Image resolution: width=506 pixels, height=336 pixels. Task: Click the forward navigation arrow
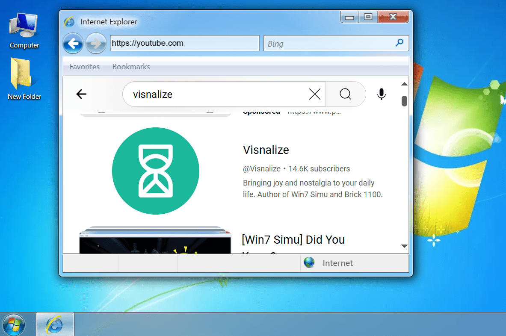[96, 43]
